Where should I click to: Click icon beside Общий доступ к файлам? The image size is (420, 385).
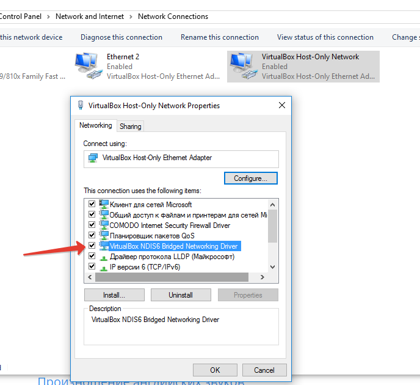coord(104,215)
